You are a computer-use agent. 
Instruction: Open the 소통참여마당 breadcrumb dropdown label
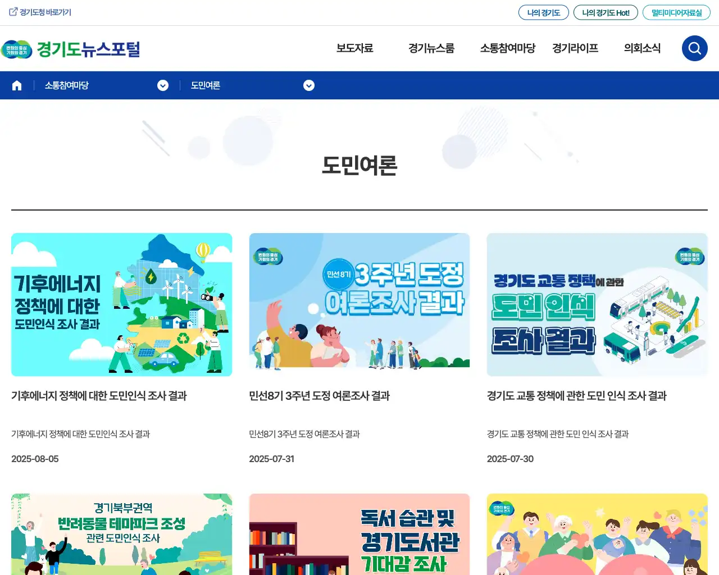pos(67,85)
